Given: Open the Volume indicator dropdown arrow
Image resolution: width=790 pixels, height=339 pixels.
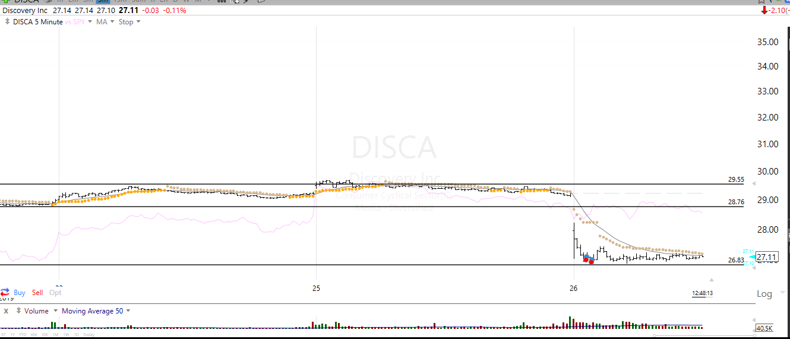Looking at the screenshot, I should point(56,311).
